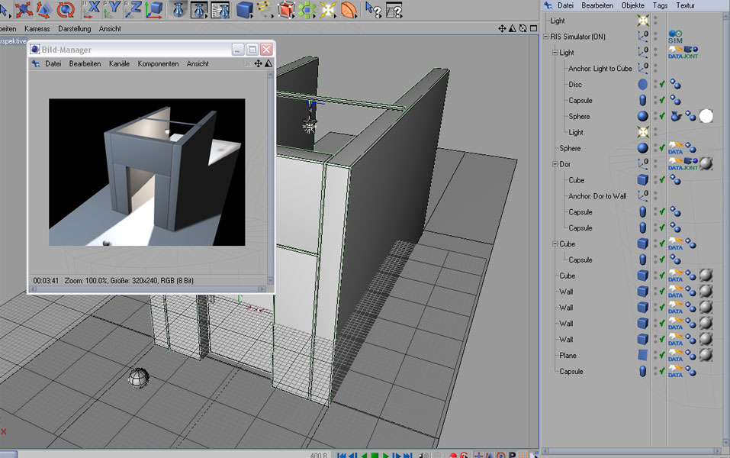Viewport: 730px width, 458px height.
Task: Collapse the RIS Simulator tree node
Action: tap(545, 37)
